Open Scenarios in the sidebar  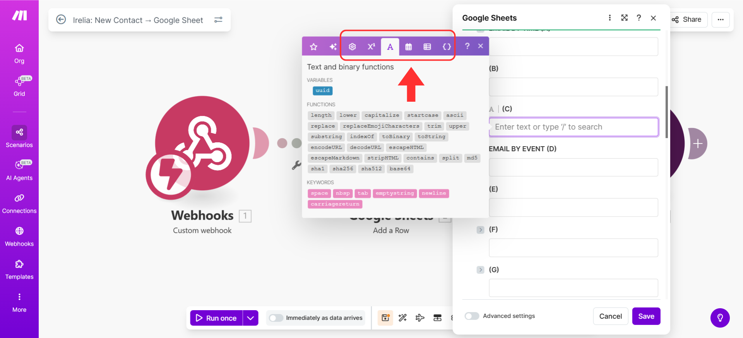[19, 137]
